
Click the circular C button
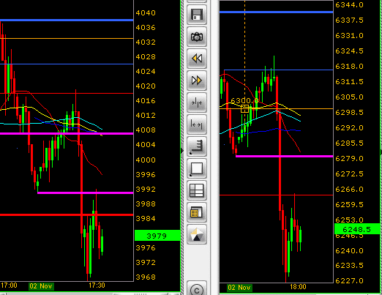pos(197,289)
